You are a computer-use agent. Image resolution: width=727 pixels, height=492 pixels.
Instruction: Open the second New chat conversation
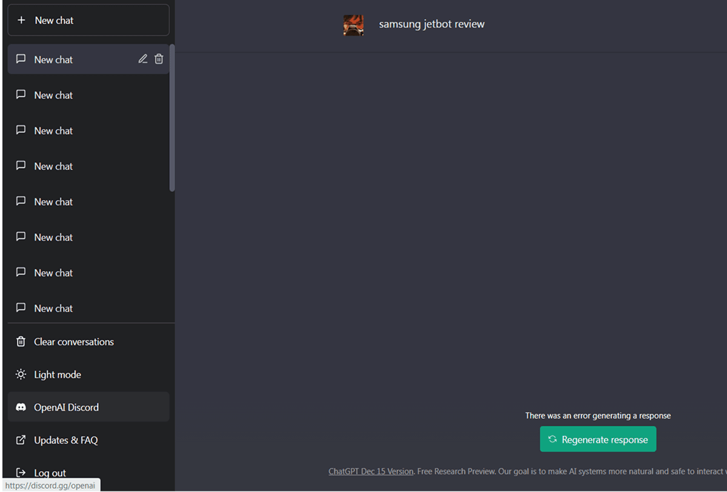click(x=53, y=95)
